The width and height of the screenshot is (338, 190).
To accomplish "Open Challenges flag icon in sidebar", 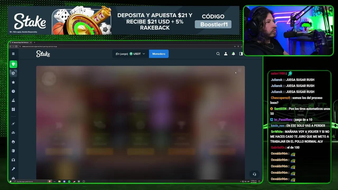I will pos(13,100).
